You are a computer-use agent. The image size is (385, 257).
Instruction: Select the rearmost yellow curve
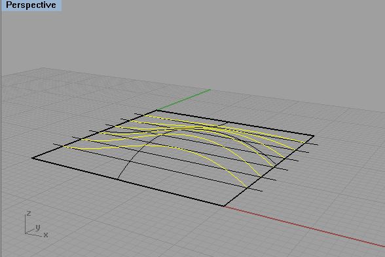pyautogui.click(x=221, y=127)
